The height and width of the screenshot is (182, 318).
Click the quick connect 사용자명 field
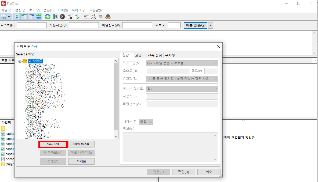84,25
